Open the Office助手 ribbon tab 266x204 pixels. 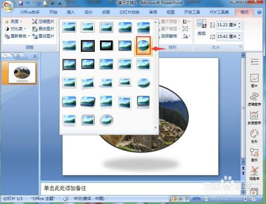[30, 12]
